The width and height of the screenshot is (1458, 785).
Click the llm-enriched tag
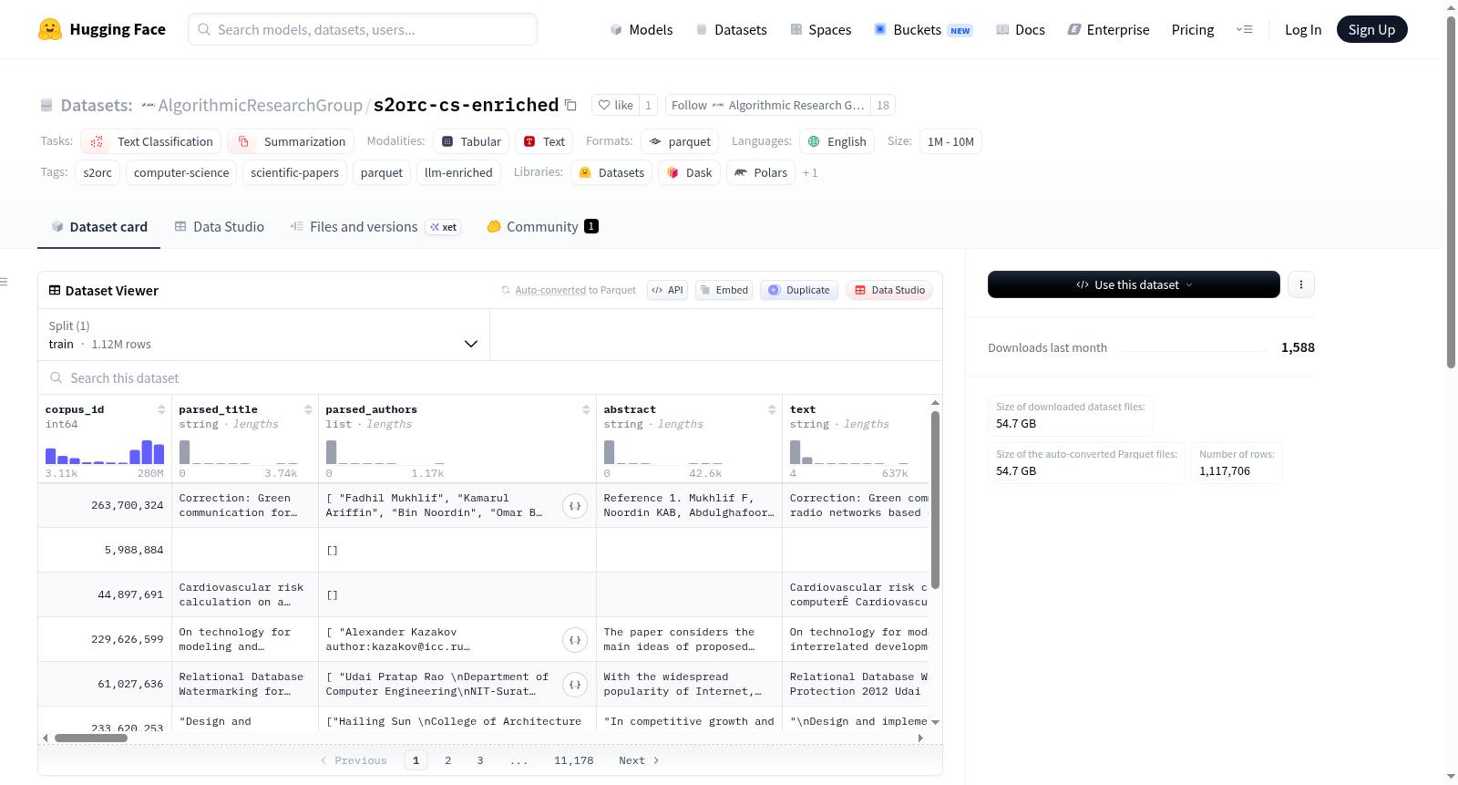[x=458, y=172]
